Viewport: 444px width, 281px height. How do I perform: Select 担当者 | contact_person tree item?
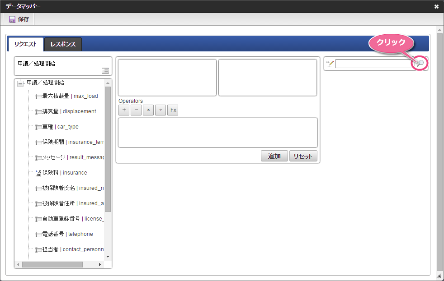coord(73,249)
